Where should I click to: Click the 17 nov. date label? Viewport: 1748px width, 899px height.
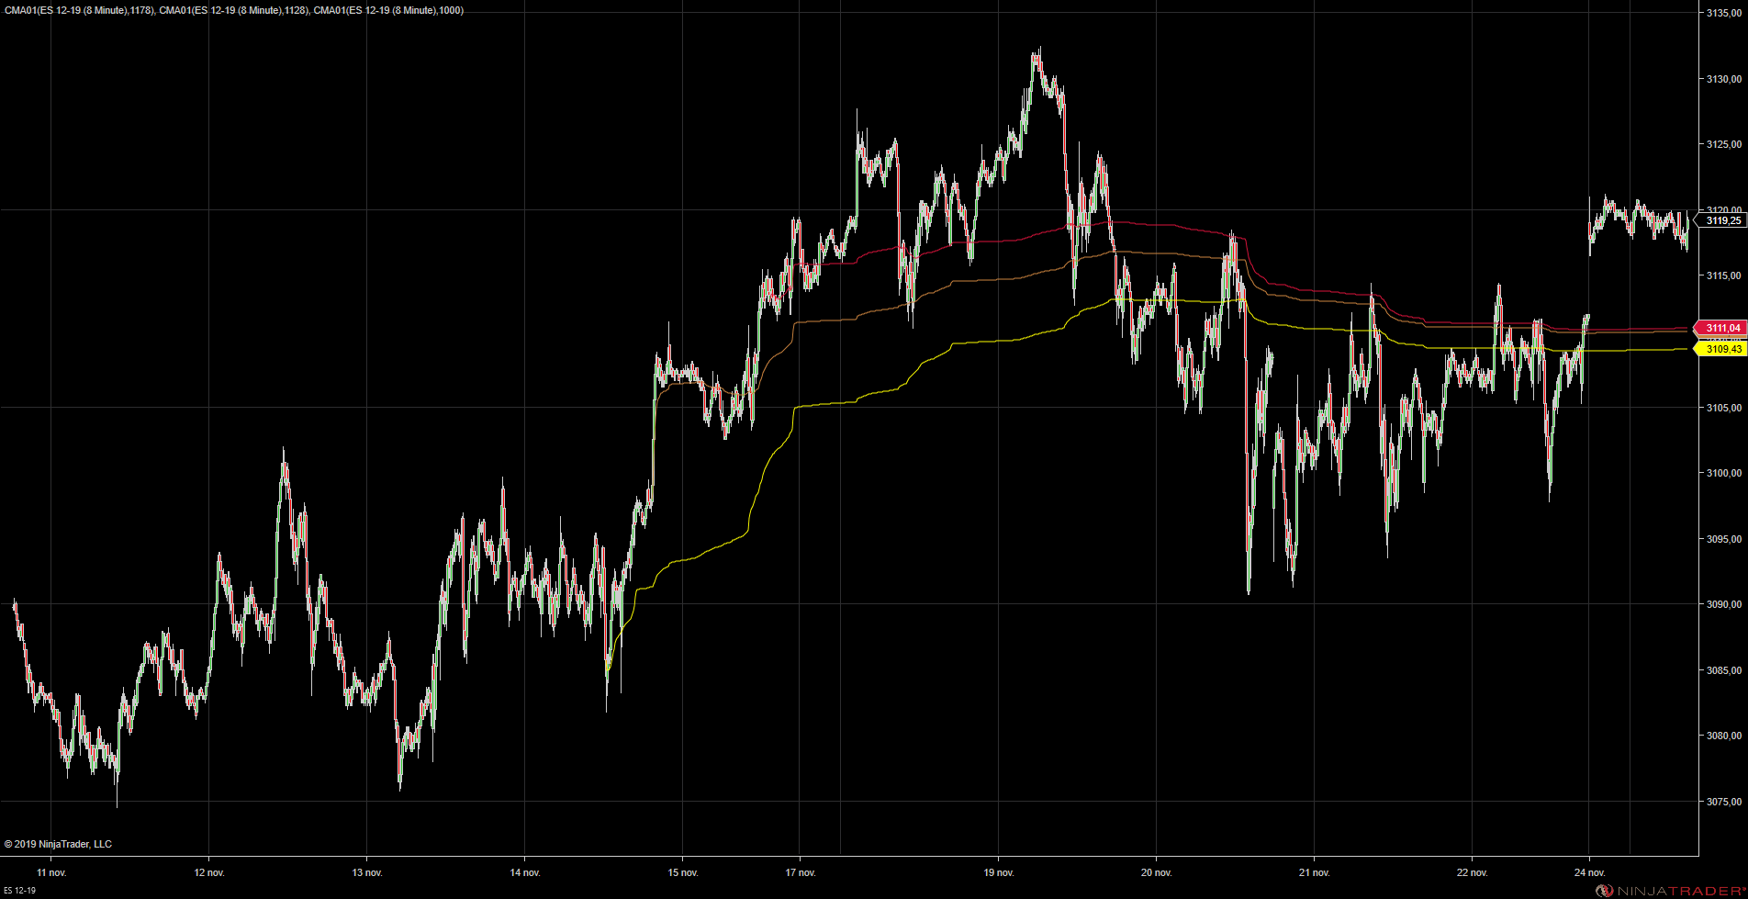coord(801,872)
